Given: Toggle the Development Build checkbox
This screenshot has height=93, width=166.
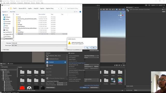Looking at the screenshot, I should (x=85, y=72).
